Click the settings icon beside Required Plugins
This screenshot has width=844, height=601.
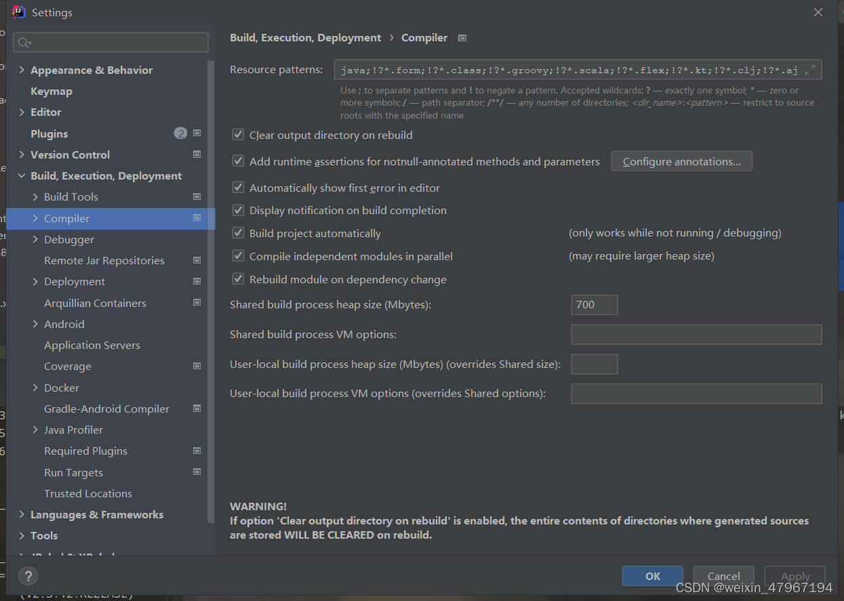[x=197, y=451]
